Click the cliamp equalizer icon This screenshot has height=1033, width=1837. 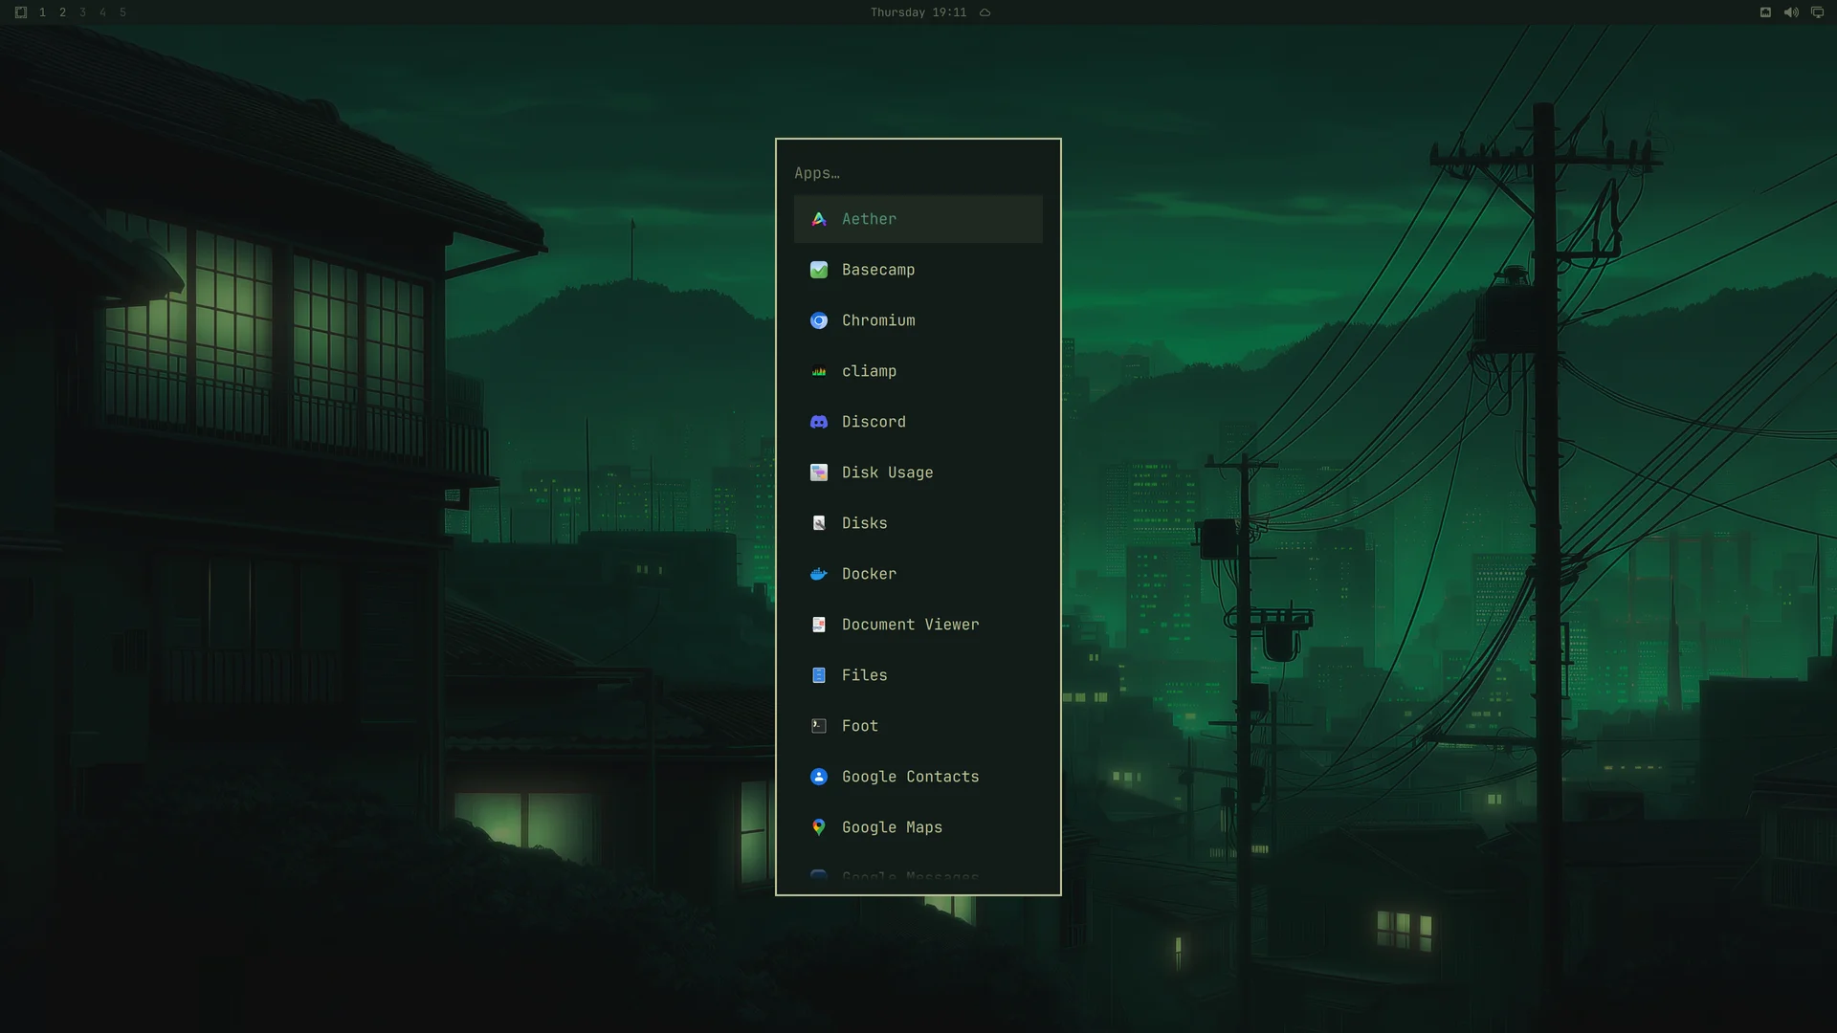(x=819, y=371)
